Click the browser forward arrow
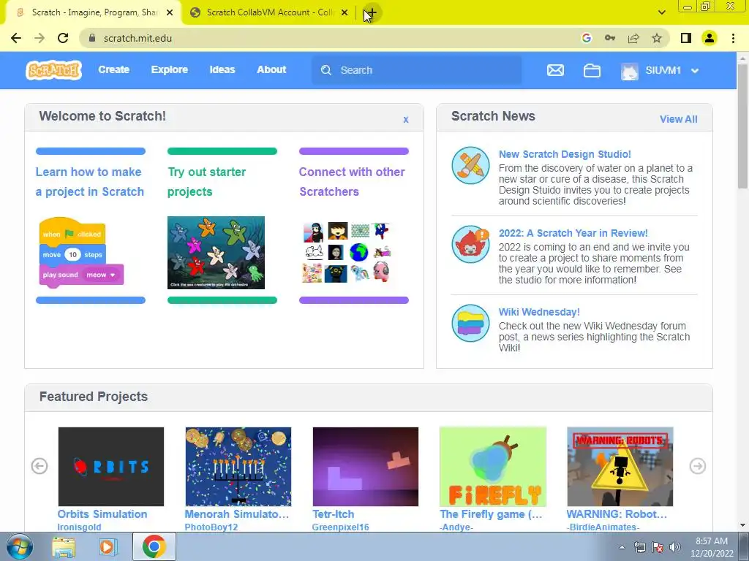This screenshot has width=749, height=561. tap(39, 38)
